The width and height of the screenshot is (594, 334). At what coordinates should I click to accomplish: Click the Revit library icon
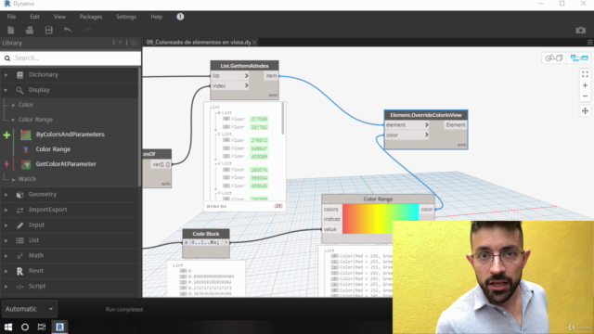coord(19,271)
